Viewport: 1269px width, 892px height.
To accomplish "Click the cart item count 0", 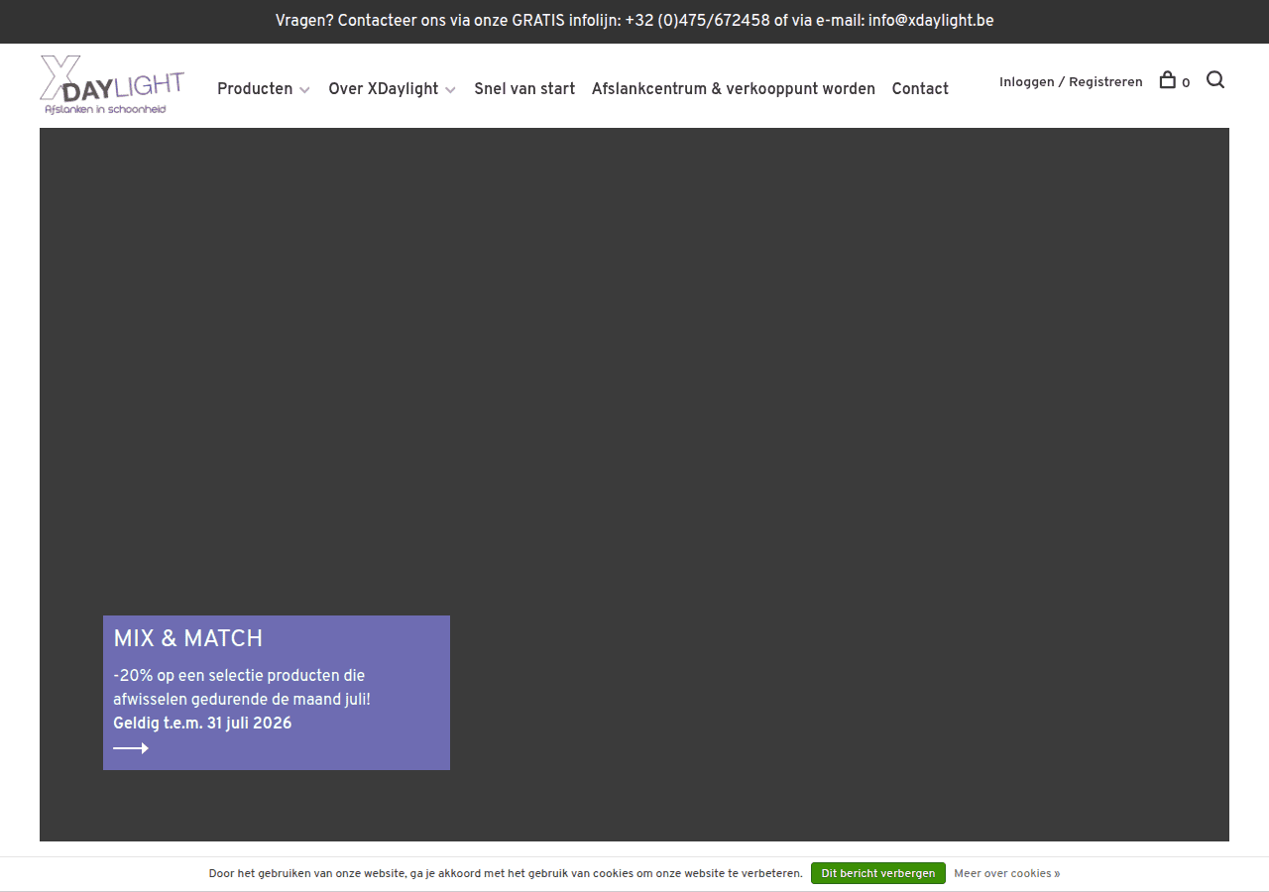I will (x=1186, y=83).
